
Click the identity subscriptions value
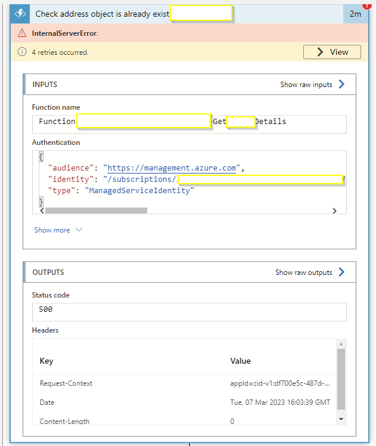225,179
